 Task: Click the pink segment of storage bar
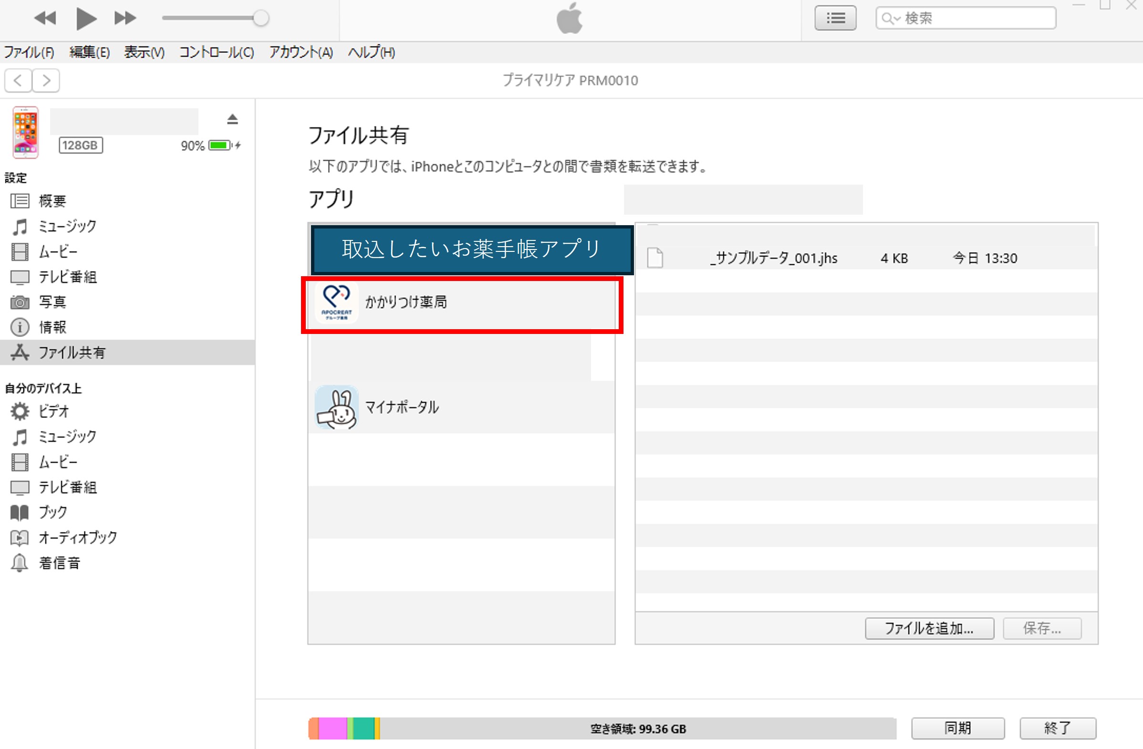[333, 728]
